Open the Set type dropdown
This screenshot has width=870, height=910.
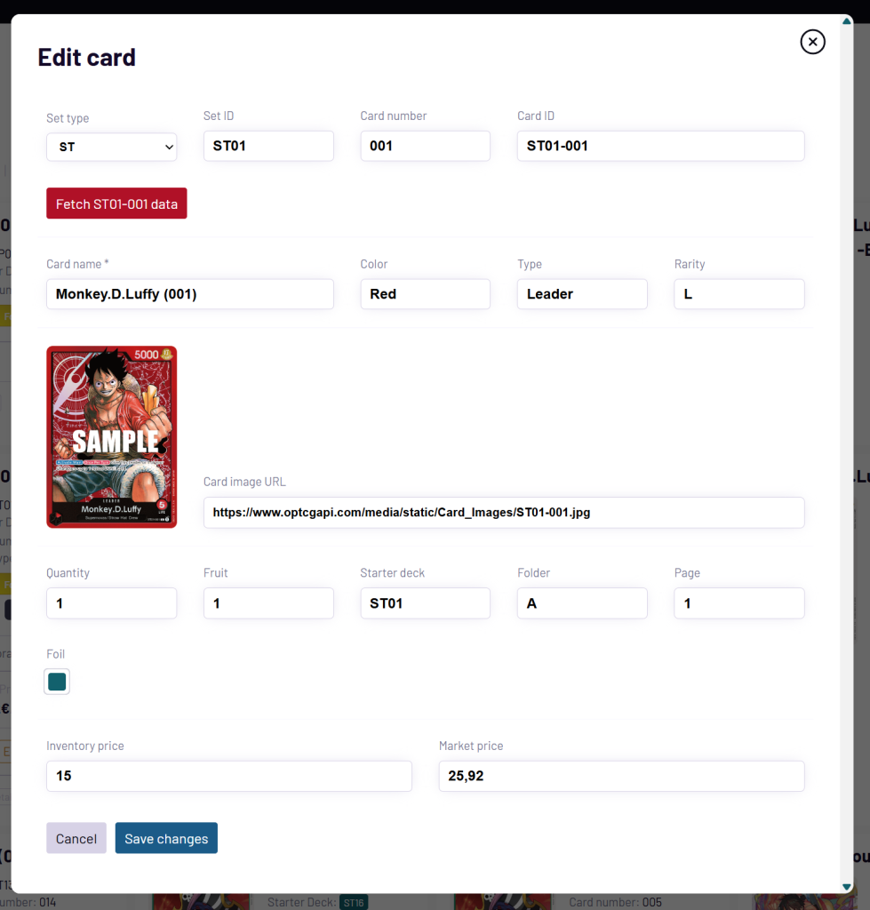coord(111,146)
